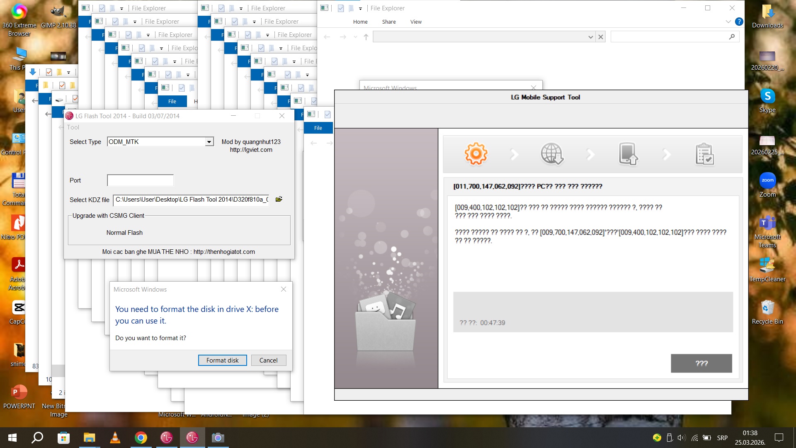Click the Normal Flash button
This screenshot has width=796, height=448.
click(124, 233)
